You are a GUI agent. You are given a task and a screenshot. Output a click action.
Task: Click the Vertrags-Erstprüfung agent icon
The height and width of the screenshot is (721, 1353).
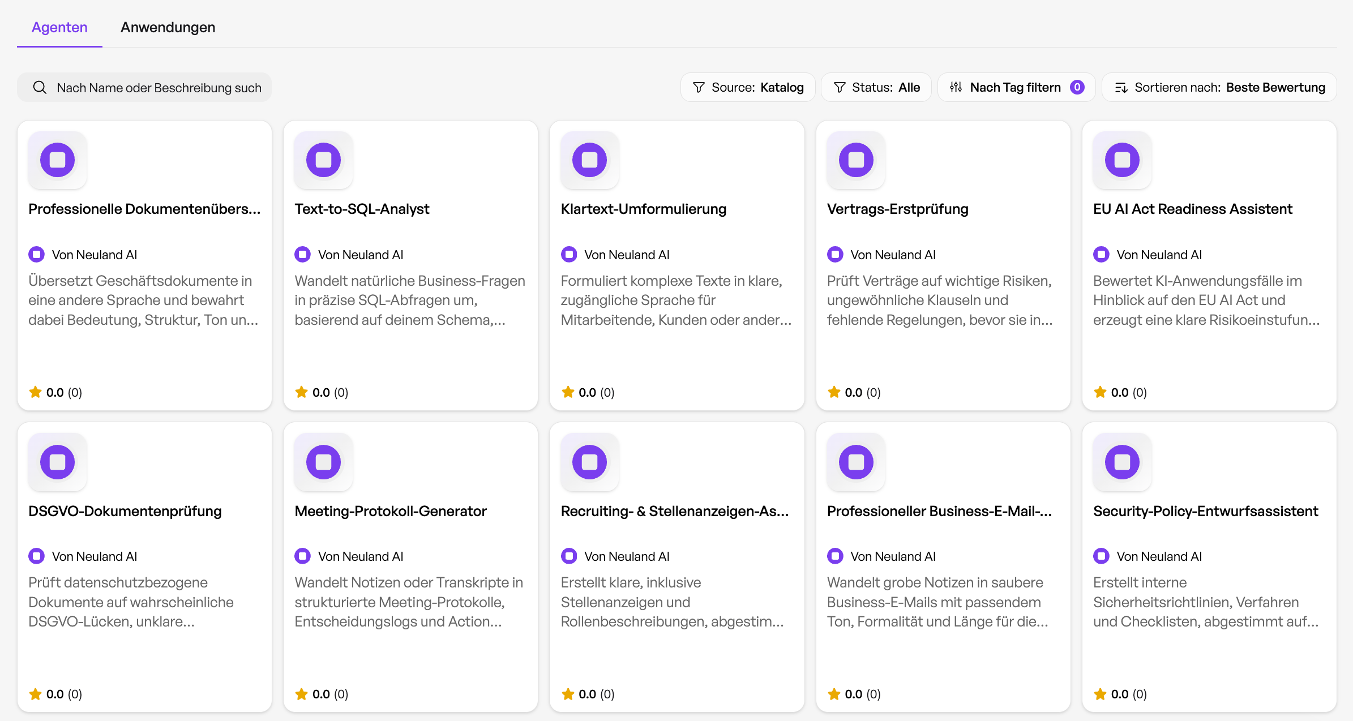857,160
